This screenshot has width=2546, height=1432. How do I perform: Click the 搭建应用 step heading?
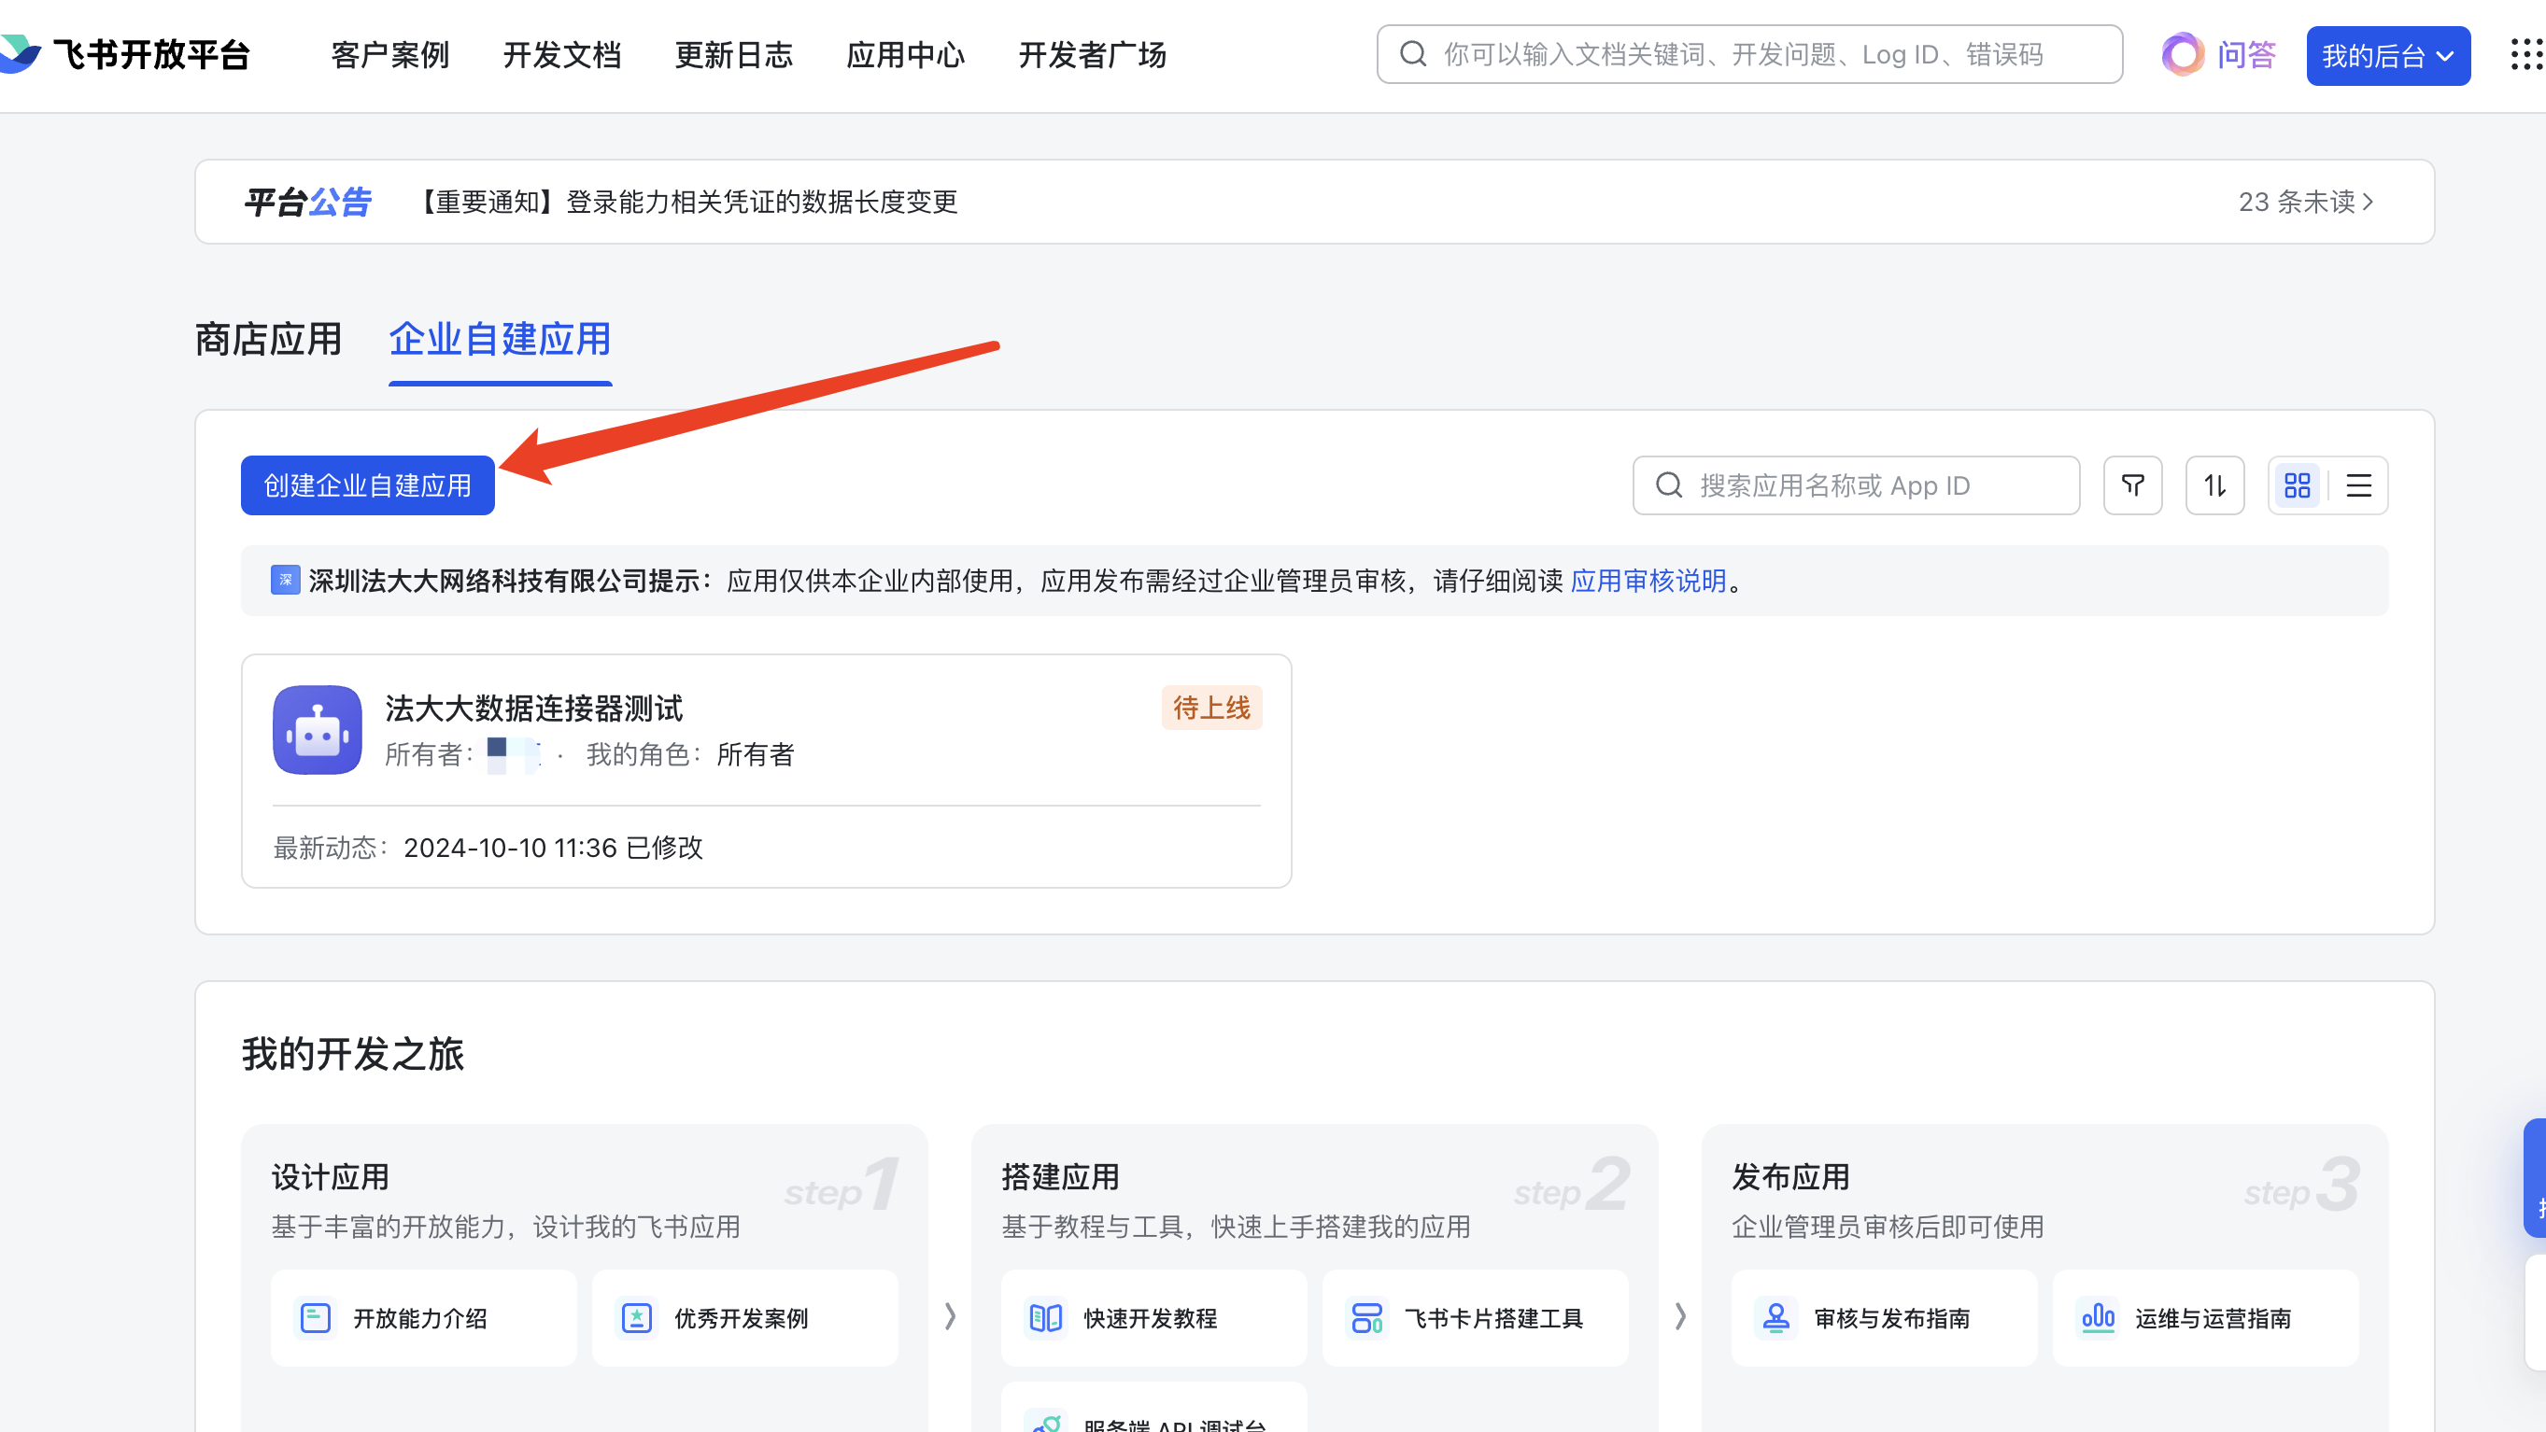pos(1060,1177)
